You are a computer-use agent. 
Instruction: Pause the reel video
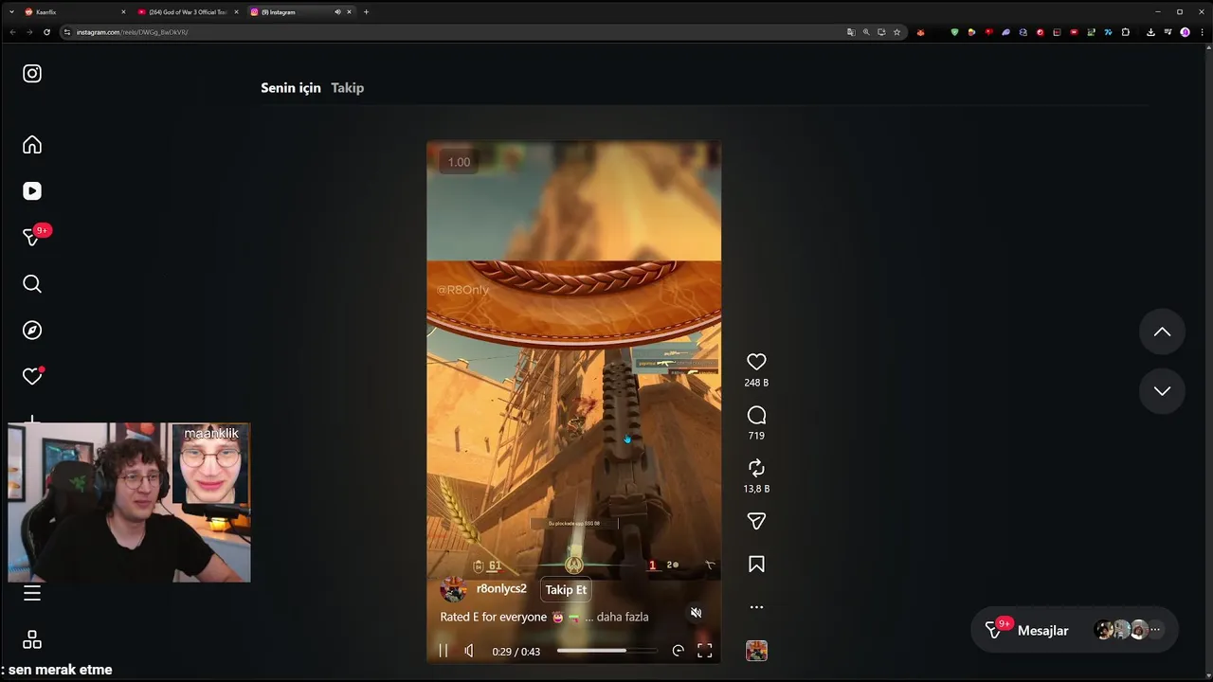(x=443, y=651)
